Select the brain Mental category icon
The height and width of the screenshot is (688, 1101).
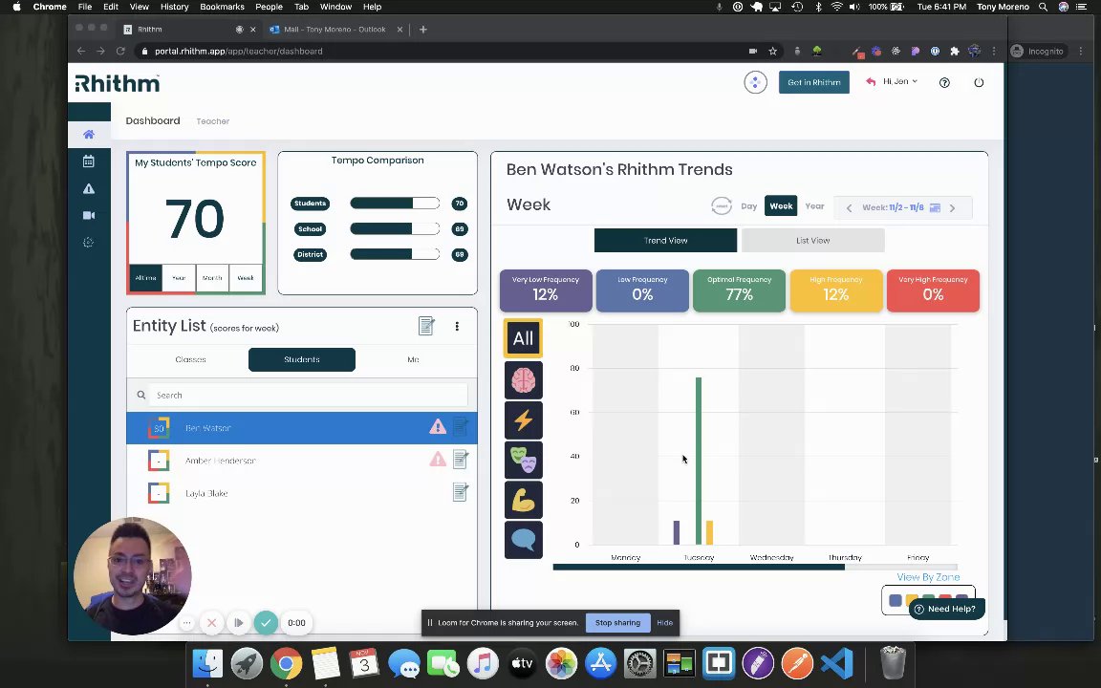523,379
